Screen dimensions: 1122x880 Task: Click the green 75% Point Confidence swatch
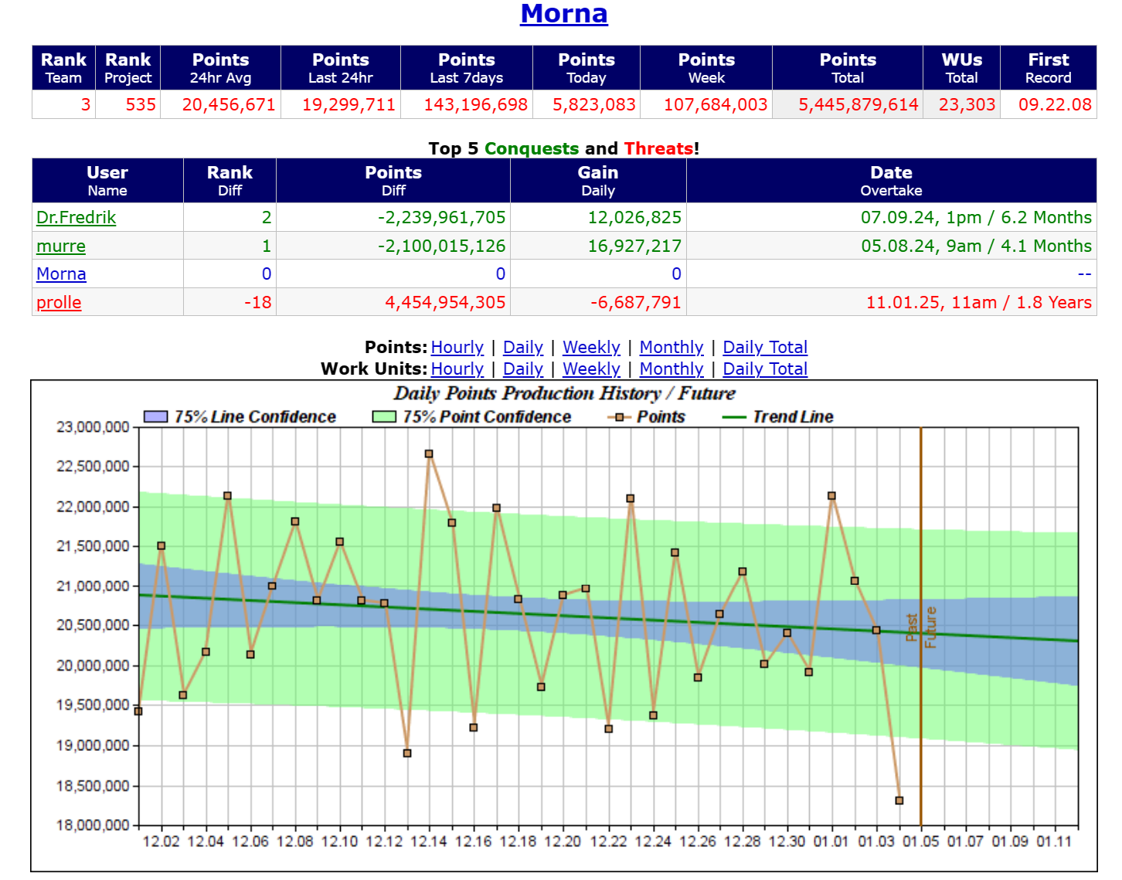(384, 417)
